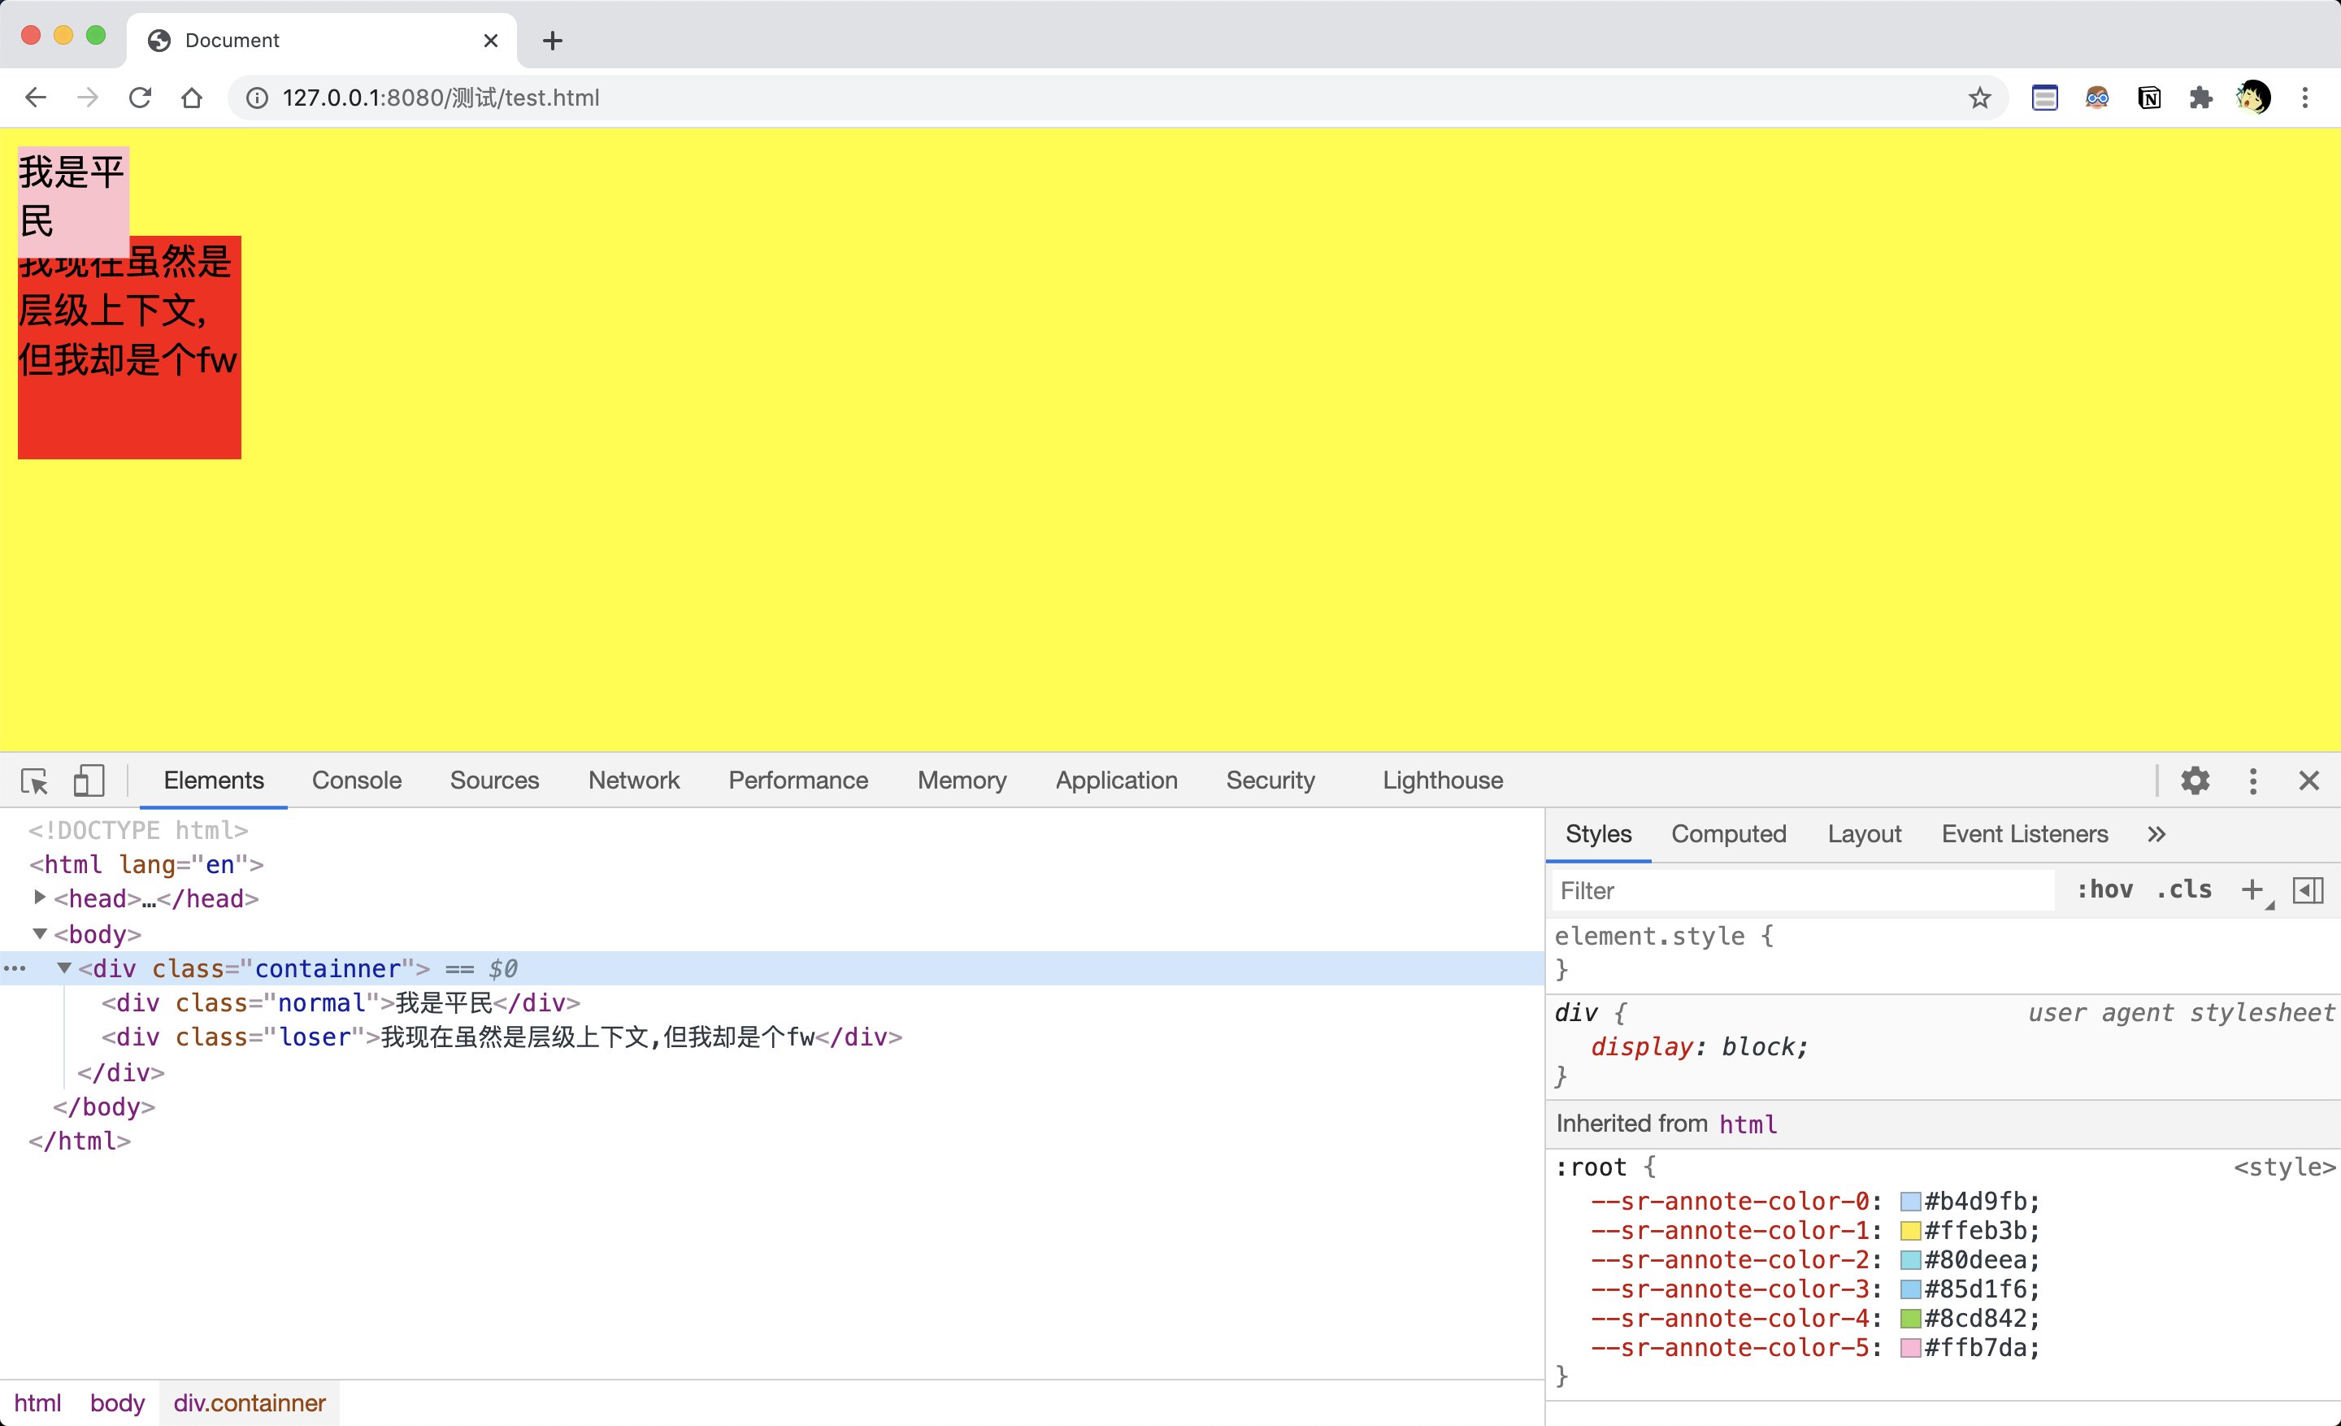Collapse the body element node
Image resolution: width=2341 pixels, height=1426 pixels.
pos(40,934)
